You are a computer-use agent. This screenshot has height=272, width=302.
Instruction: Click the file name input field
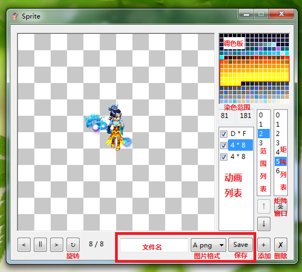[154, 245]
